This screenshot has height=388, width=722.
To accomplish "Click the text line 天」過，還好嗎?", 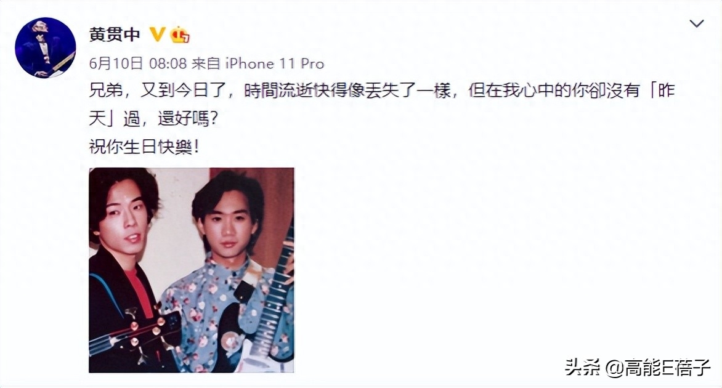I will point(153,118).
